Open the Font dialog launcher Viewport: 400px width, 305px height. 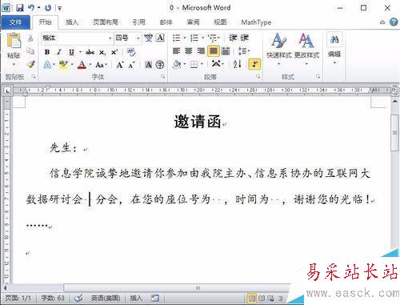[162, 77]
